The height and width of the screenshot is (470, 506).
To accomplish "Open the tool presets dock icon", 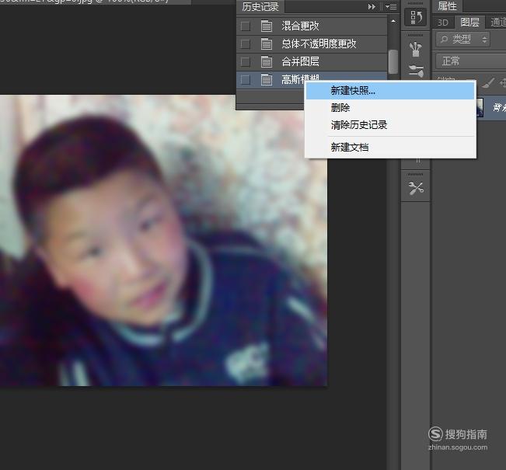I will click(416, 188).
